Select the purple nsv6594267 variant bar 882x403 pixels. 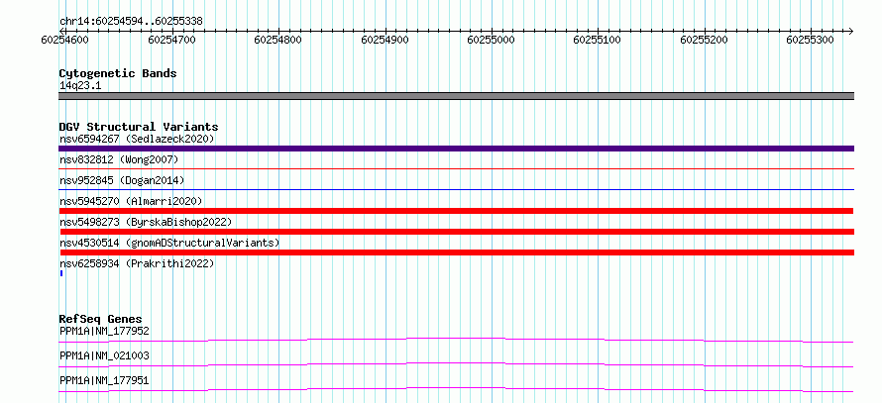(456, 149)
